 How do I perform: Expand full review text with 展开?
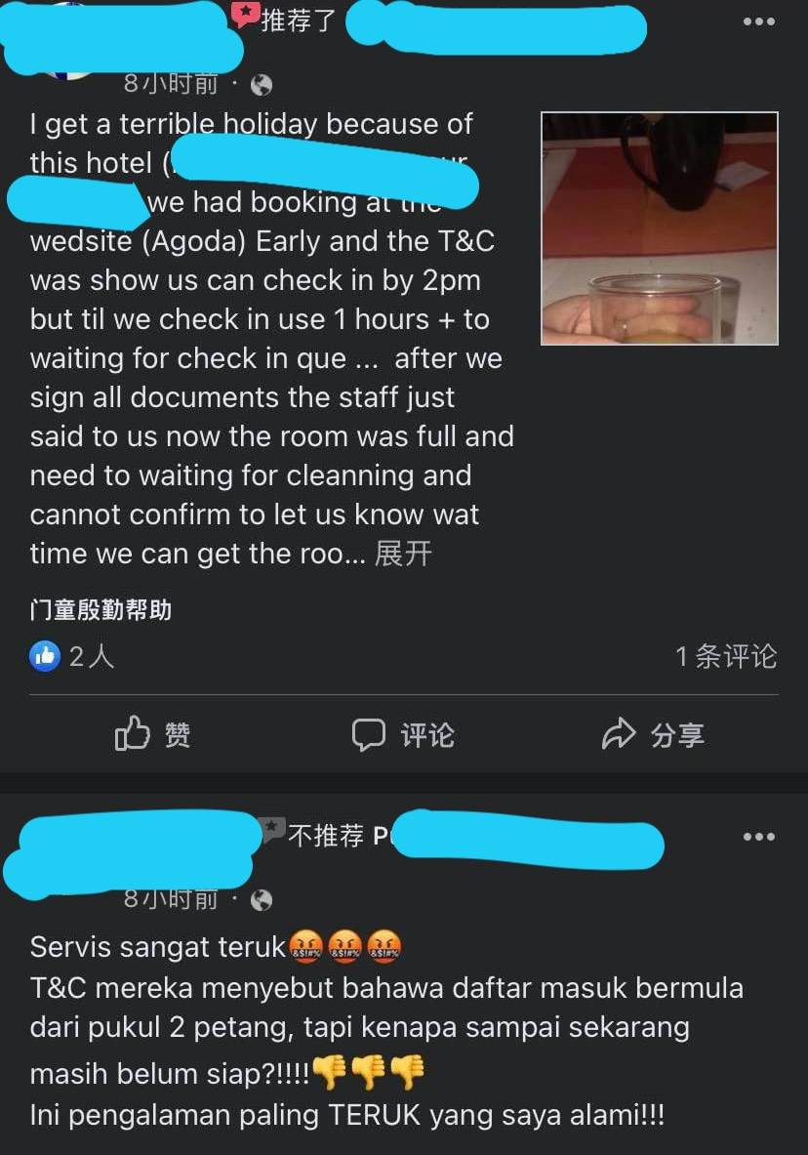click(403, 554)
